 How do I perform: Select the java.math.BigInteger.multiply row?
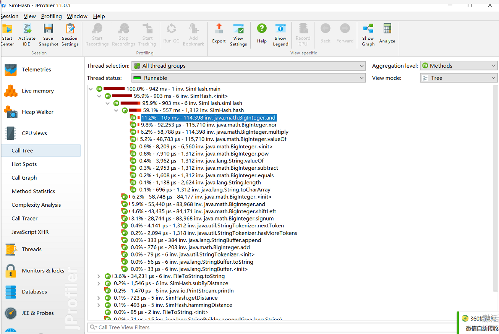tap(214, 132)
